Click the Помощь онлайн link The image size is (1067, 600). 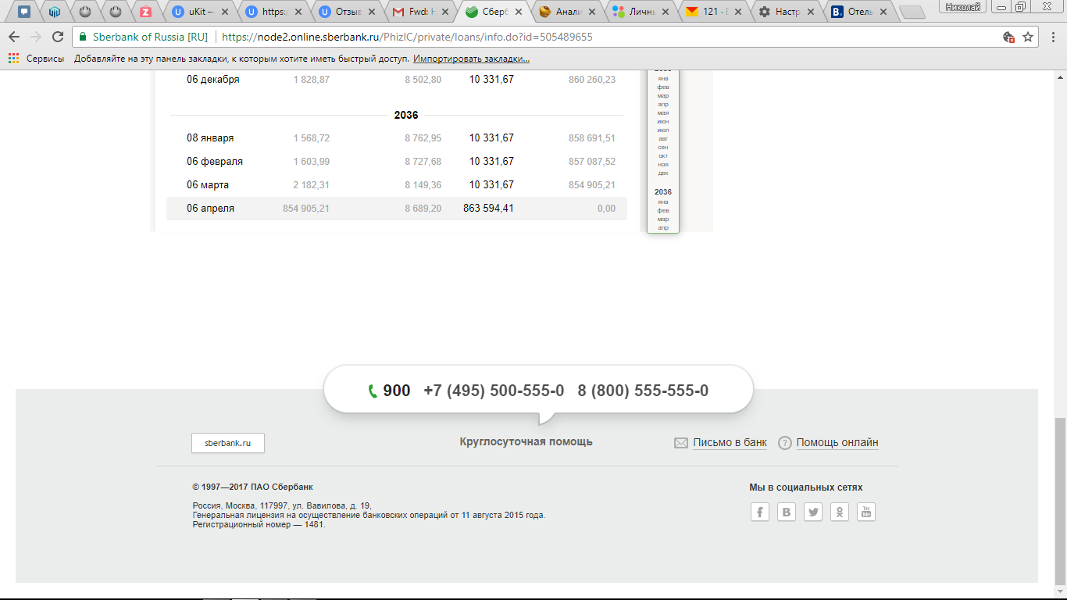pyautogui.click(x=837, y=443)
